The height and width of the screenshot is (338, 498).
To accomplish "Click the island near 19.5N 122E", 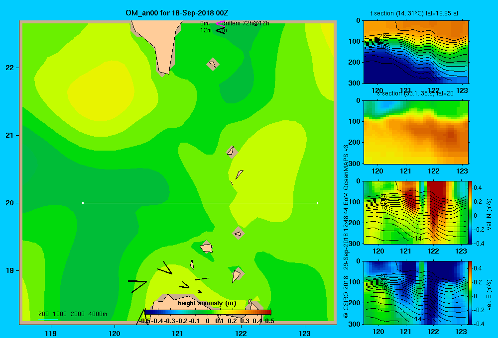I will click(239, 234).
